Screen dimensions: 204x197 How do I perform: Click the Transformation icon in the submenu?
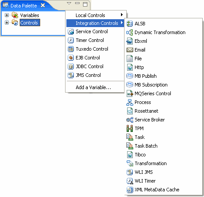pyautogui.click(x=130, y=163)
